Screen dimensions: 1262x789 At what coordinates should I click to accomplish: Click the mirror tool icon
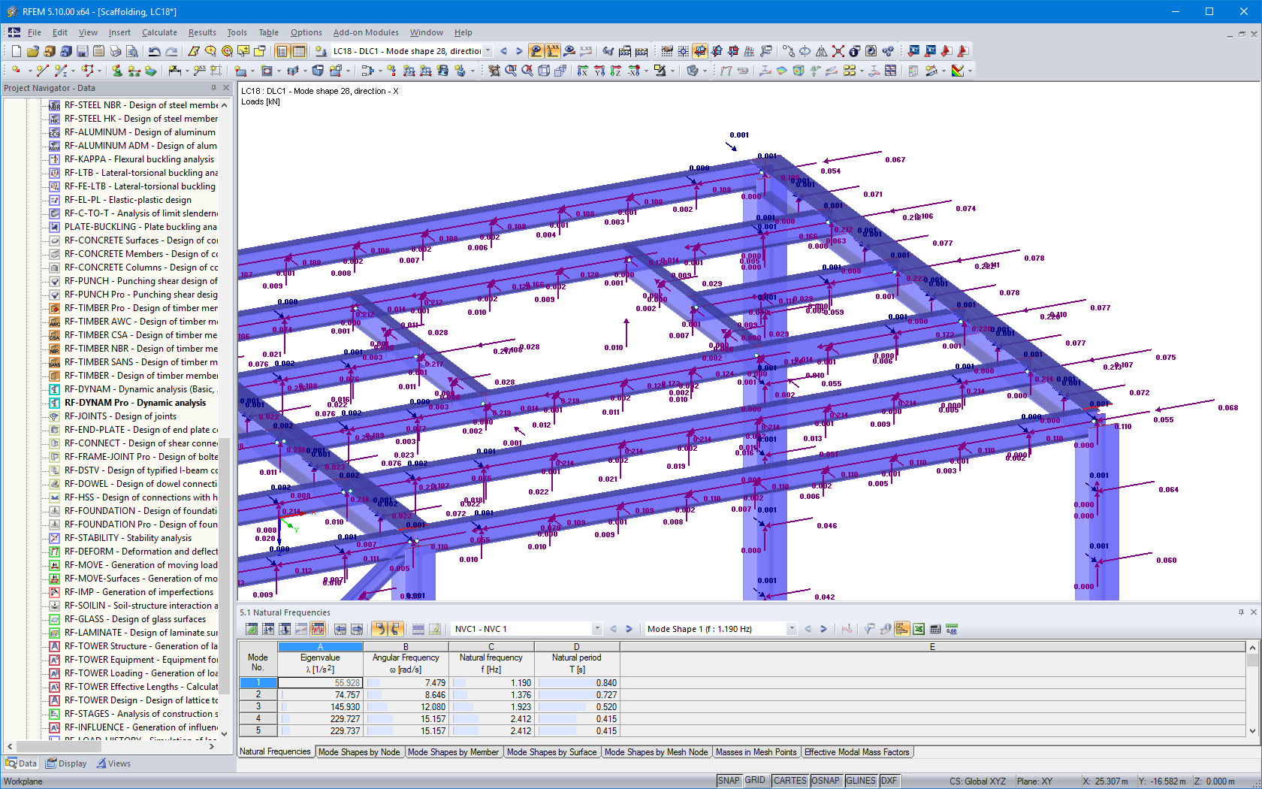pyautogui.click(x=821, y=51)
